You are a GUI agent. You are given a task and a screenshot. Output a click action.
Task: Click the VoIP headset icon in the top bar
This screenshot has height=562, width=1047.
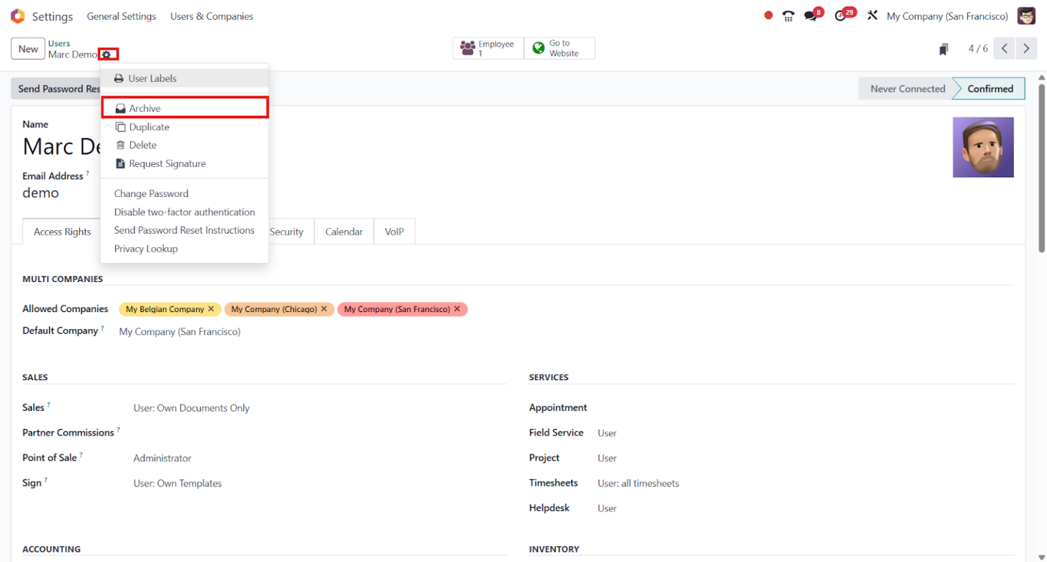789,15
